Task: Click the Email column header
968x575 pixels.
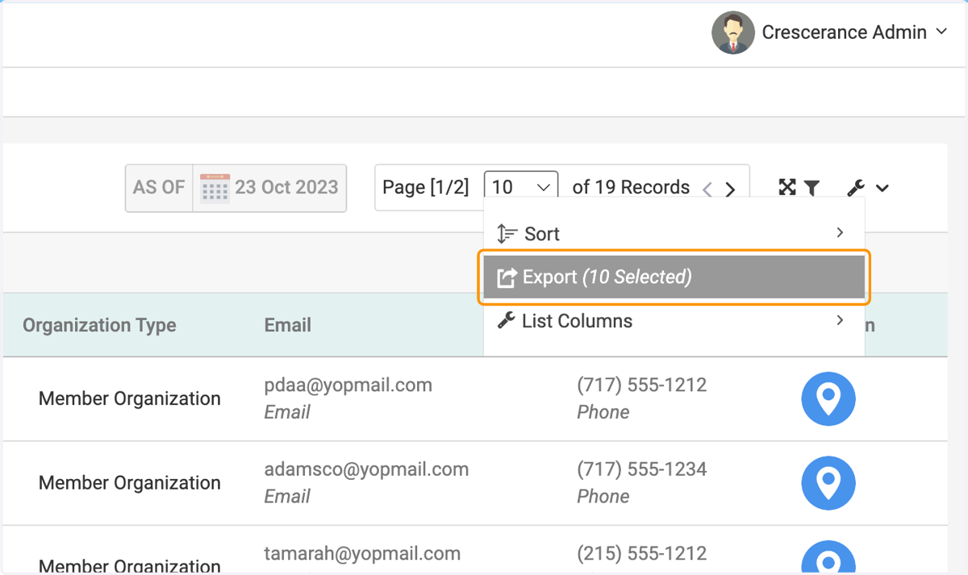Action: (288, 326)
